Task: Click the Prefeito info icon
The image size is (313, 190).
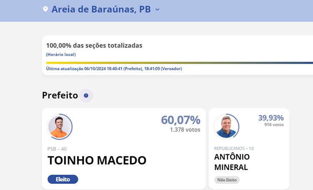Action: 86,96
